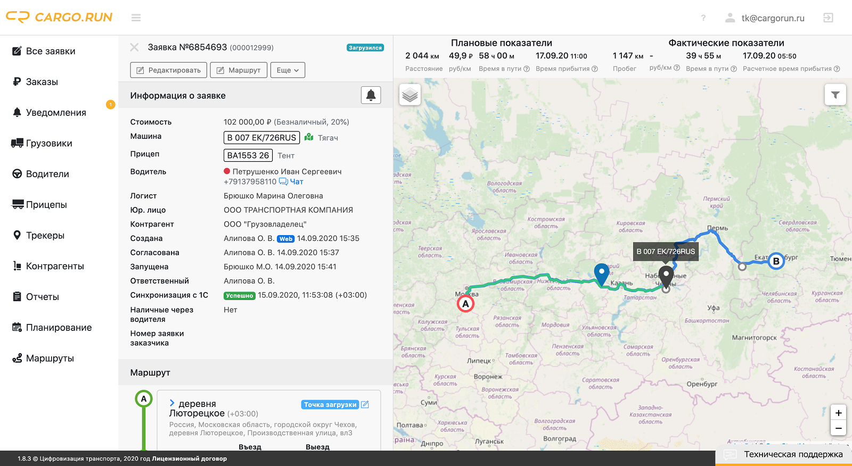Click the logout icon in header
The width and height of the screenshot is (852, 466).
[x=828, y=18]
